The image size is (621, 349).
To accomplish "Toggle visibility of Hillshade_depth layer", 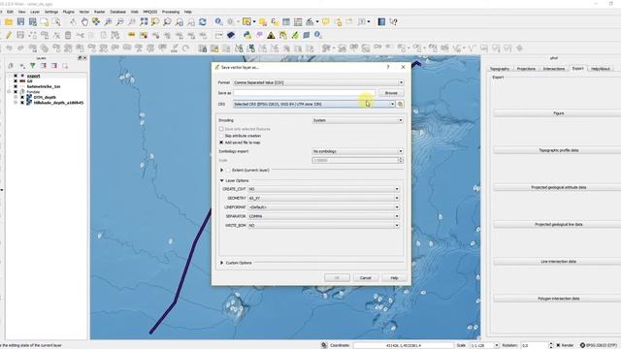I will (x=22, y=103).
